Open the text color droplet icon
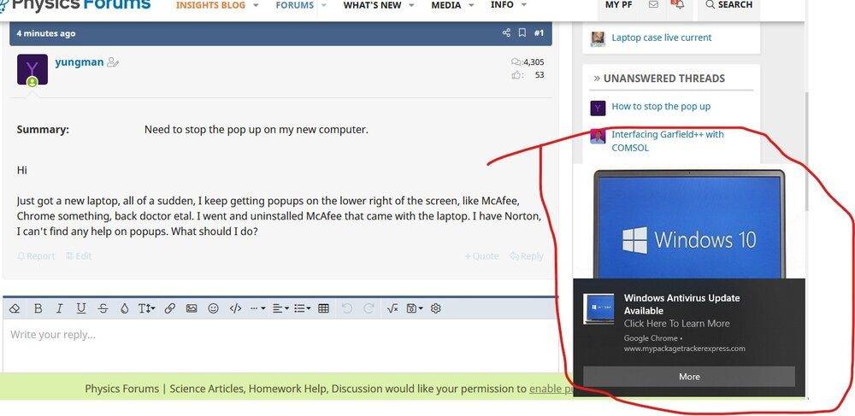855x416 pixels. [124, 308]
